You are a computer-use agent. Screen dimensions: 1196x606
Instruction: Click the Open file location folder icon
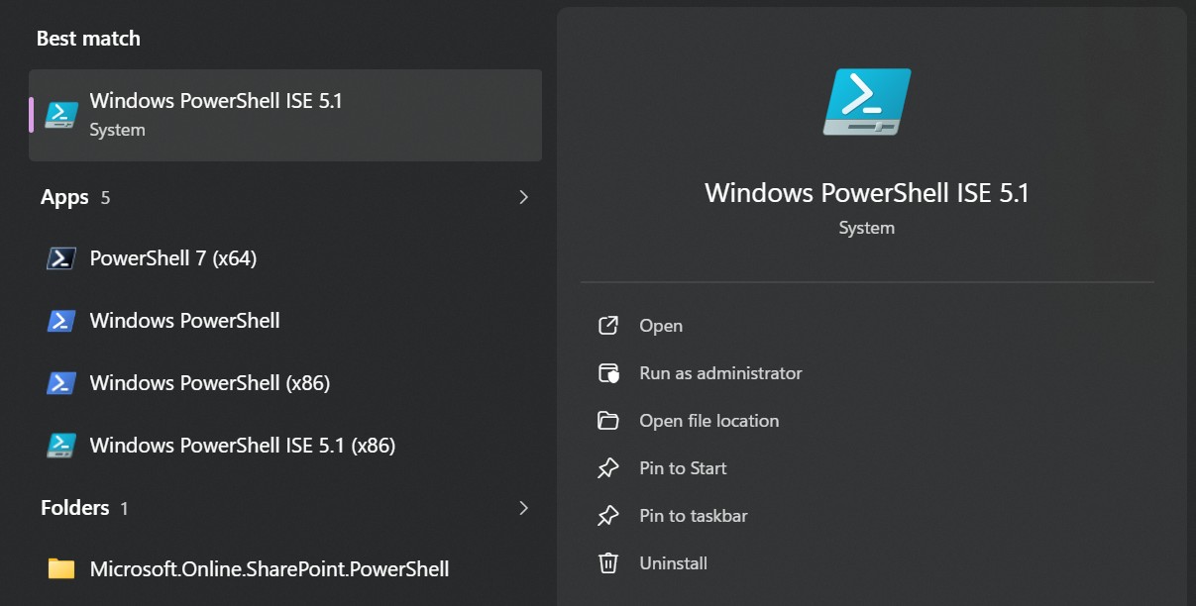click(x=608, y=421)
